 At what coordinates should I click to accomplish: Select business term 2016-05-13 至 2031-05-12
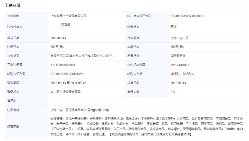(x=68, y=83)
